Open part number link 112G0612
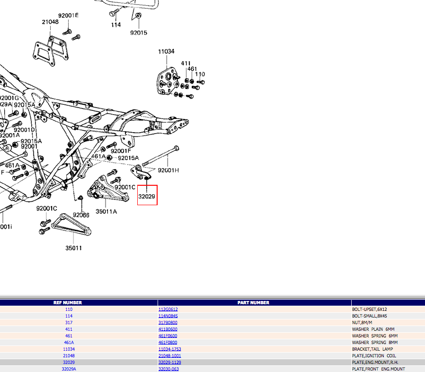Viewport: 425px width, 372px height. (168, 309)
